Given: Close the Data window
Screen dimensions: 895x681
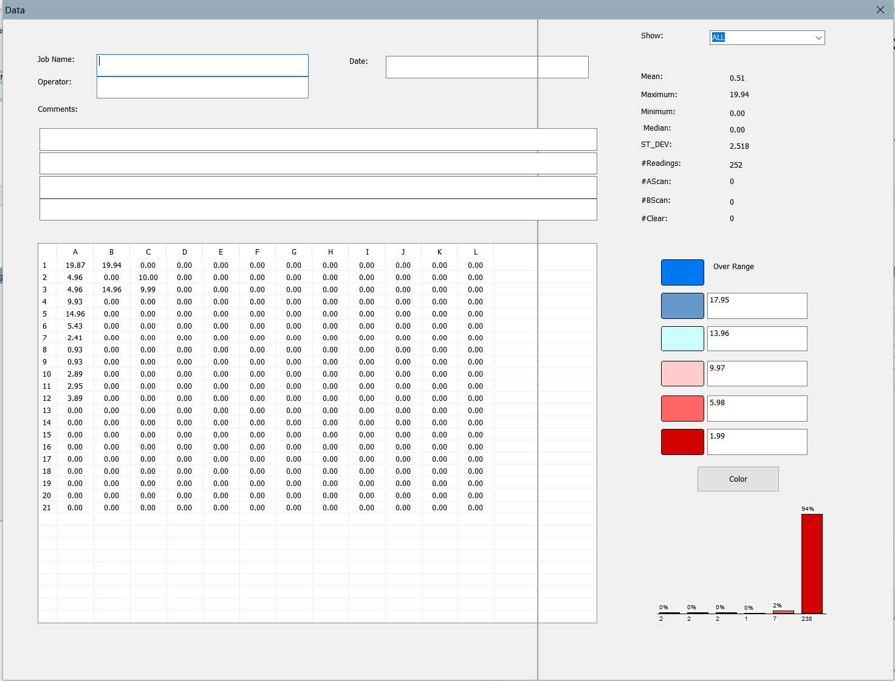Looking at the screenshot, I should coord(880,10).
